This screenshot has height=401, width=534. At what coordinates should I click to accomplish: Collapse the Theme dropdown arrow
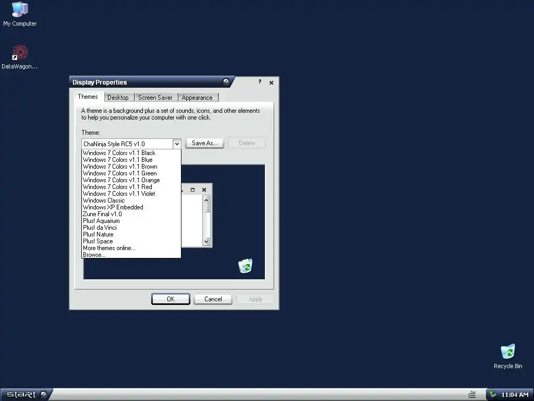tap(177, 144)
